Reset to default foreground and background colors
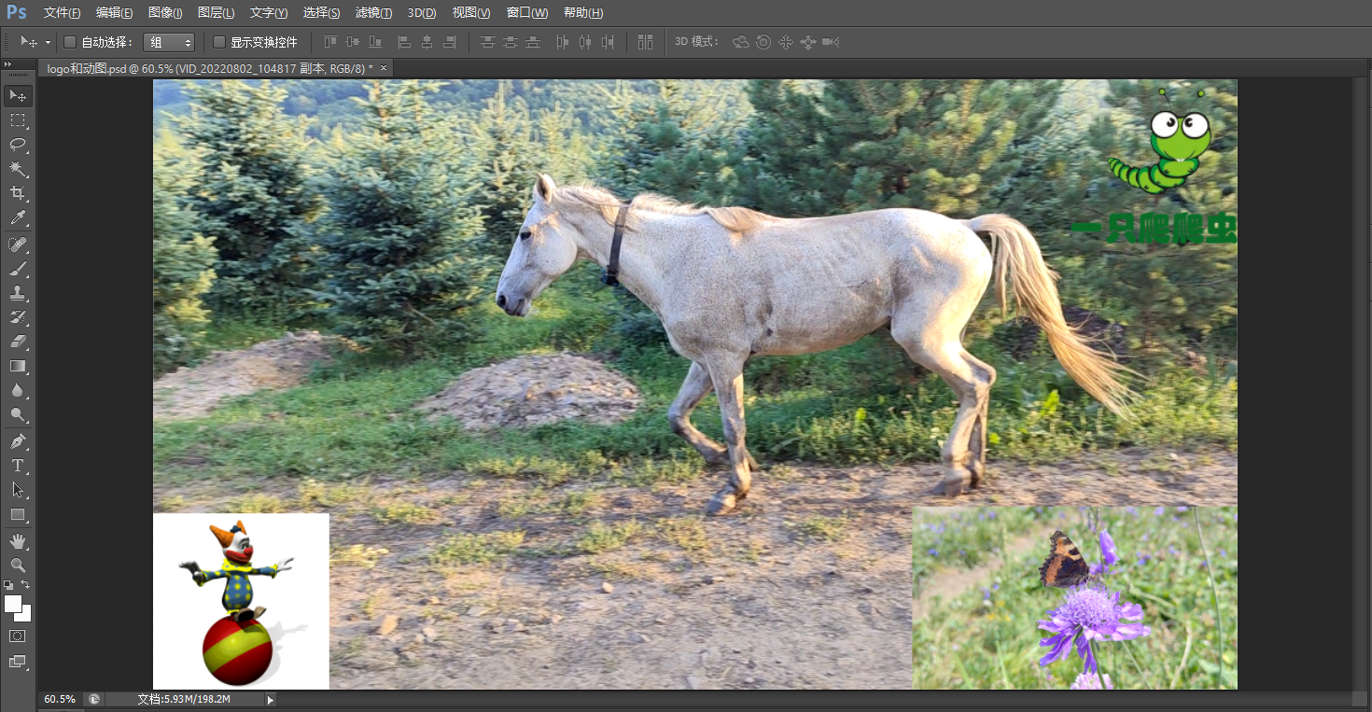 (x=8, y=585)
